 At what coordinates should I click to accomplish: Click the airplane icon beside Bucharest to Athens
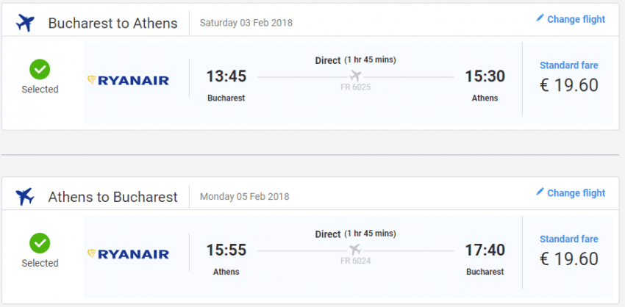coord(25,23)
